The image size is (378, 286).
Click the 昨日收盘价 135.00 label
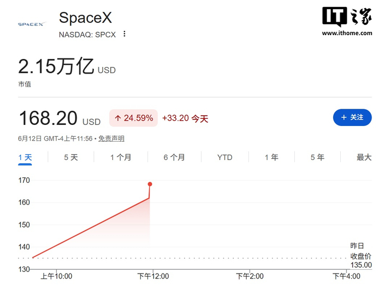click(x=361, y=255)
